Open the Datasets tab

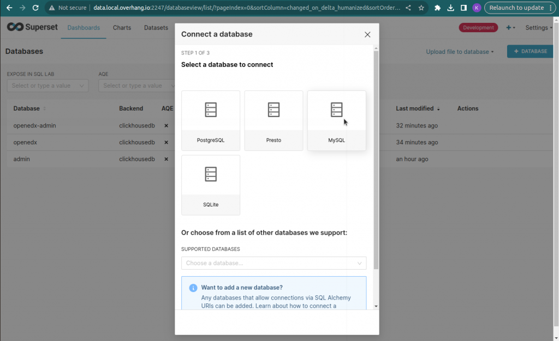(156, 28)
